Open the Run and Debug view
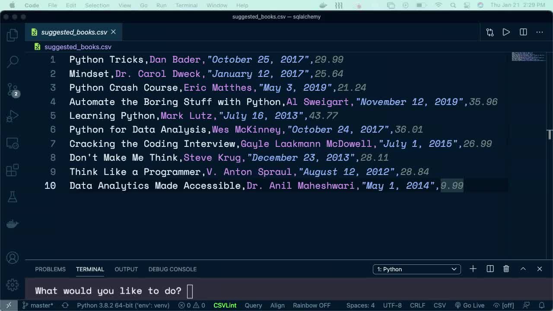The width and height of the screenshot is (553, 311). (13, 116)
